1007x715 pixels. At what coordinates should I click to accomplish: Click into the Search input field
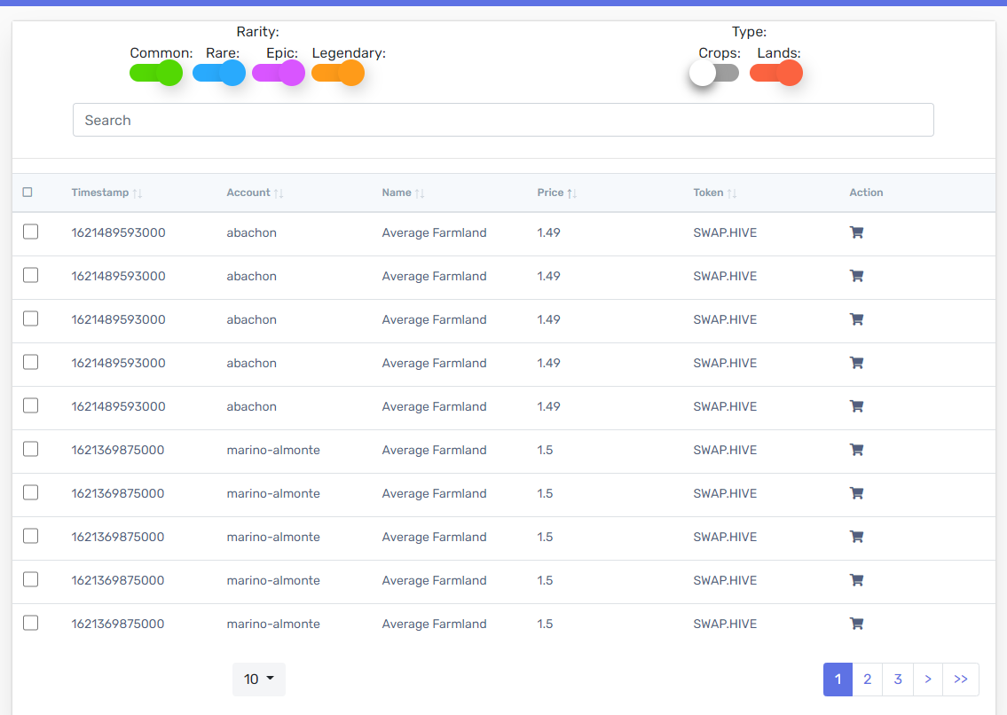tap(503, 120)
